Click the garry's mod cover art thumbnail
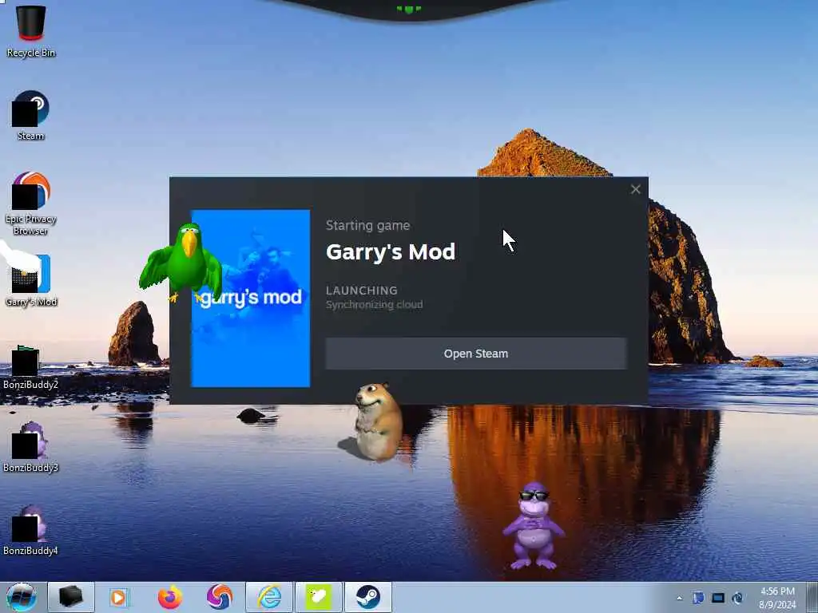 pyautogui.click(x=251, y=299)
